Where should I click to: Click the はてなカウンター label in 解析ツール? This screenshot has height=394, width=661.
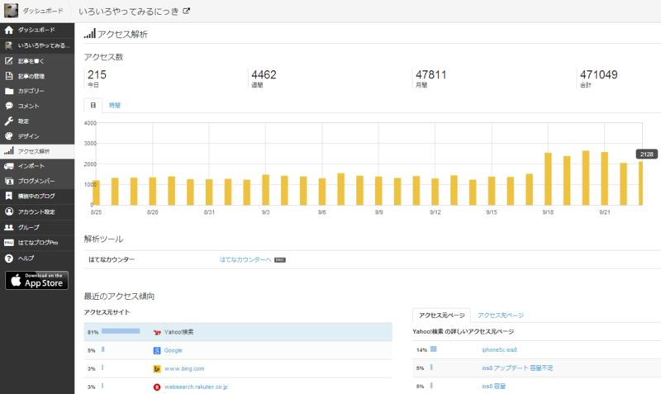click(112, 259)
